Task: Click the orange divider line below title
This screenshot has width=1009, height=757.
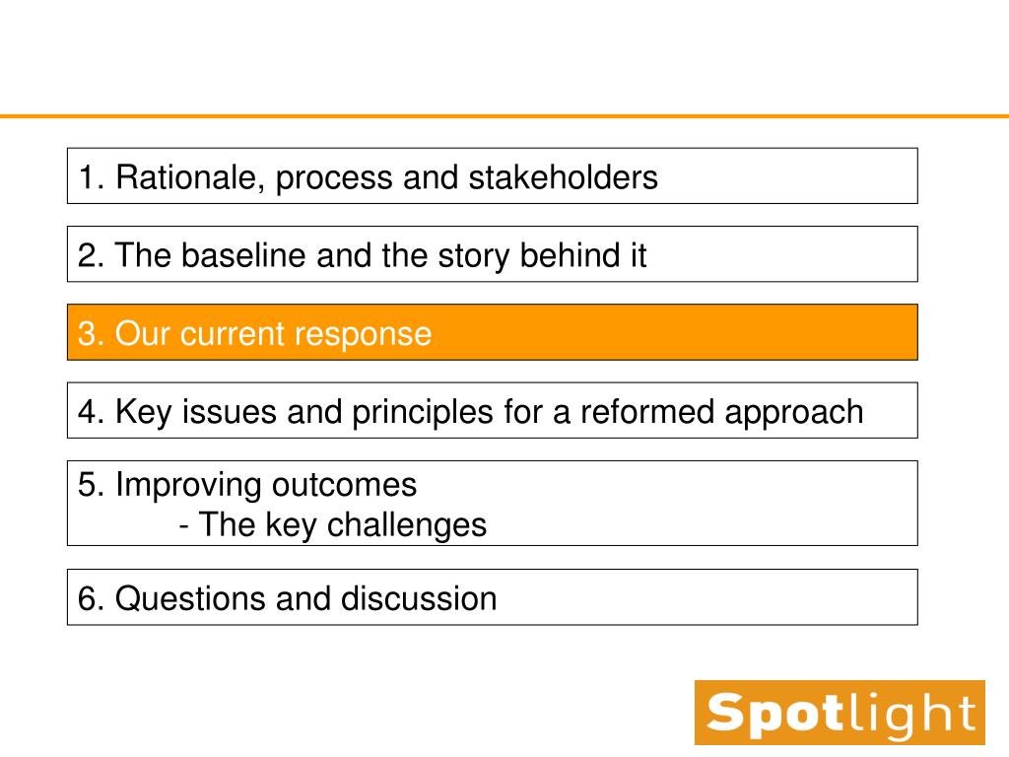Action: tap(504, 116)
